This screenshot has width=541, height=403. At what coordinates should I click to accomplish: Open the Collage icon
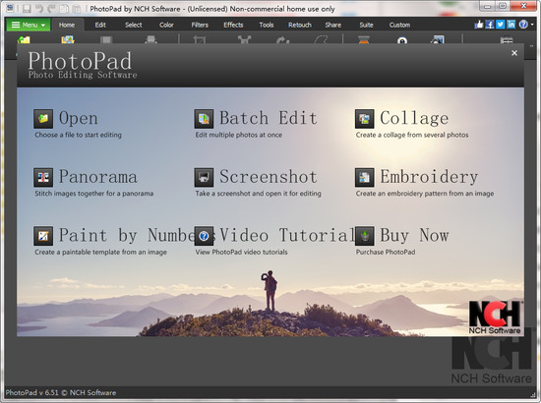(x=364, y=119)
